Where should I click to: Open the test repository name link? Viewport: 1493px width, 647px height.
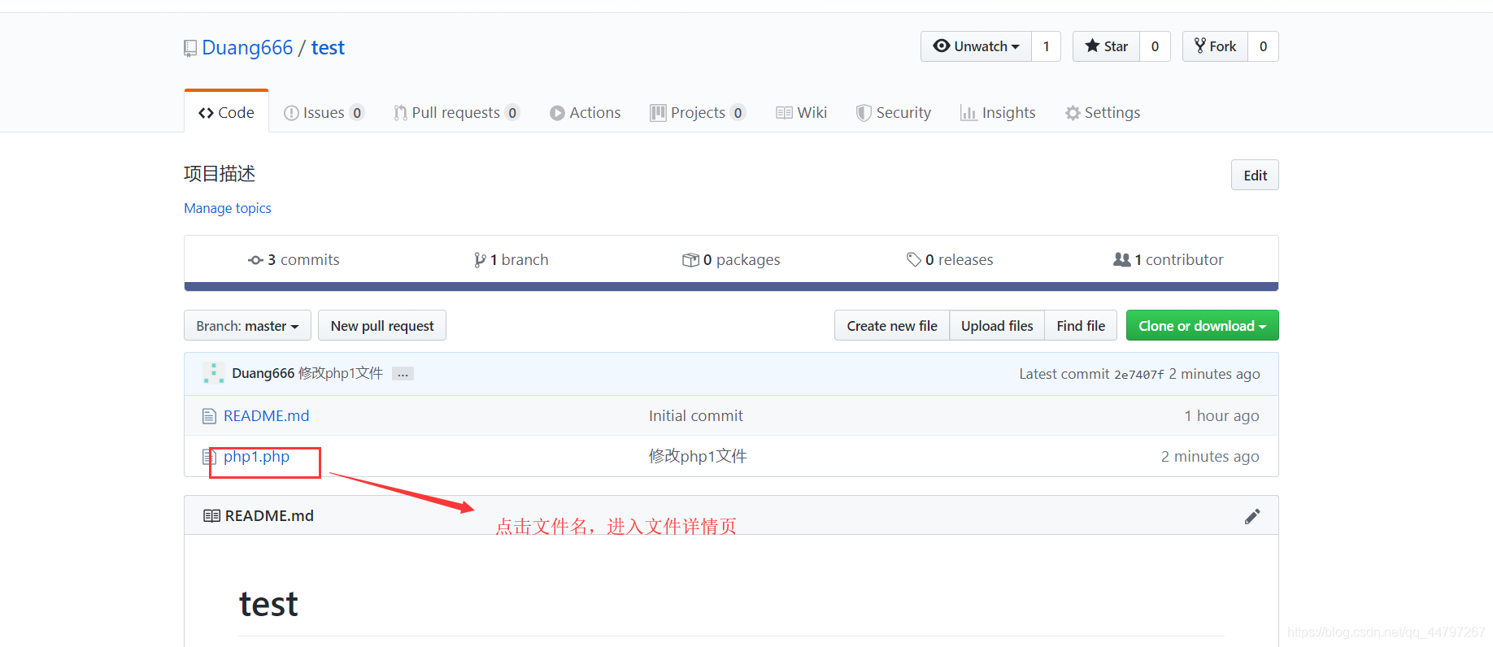pyautogui.click(x=328, y=48)
